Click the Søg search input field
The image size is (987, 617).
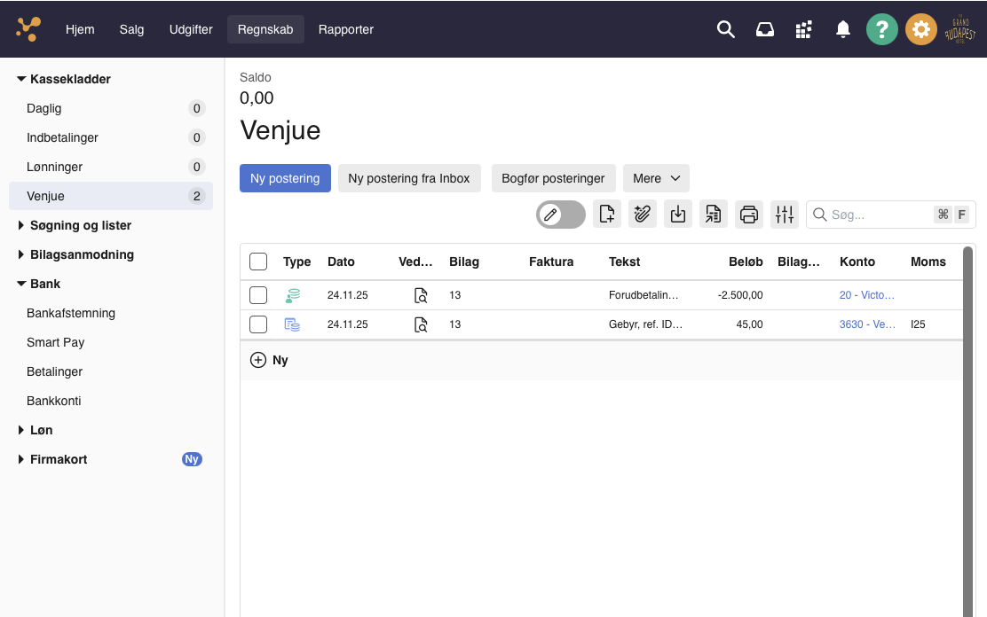(x=879, y=215)
